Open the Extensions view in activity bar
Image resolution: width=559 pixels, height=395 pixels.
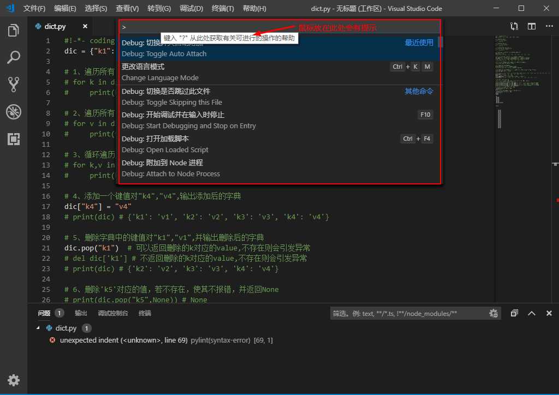(x=13, y=139)
